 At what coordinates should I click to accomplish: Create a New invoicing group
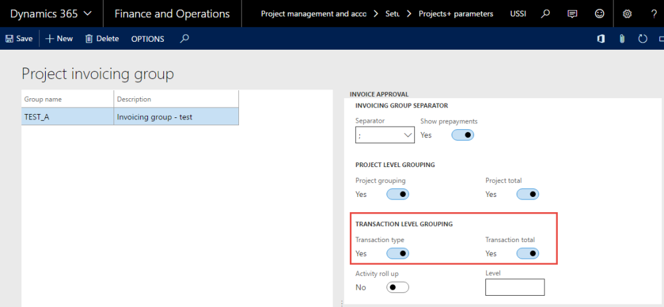pyautogui.click(x=59, y=38)
